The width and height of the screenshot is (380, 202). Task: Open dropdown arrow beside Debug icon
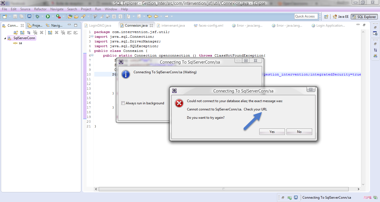pos(42,17)
